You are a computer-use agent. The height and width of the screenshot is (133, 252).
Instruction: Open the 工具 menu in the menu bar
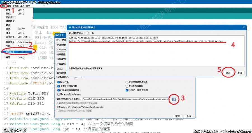pyautogui.click(x=22, y=6)
